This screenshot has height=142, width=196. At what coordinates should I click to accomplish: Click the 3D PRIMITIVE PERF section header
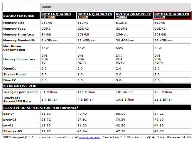tap(97, 86)
